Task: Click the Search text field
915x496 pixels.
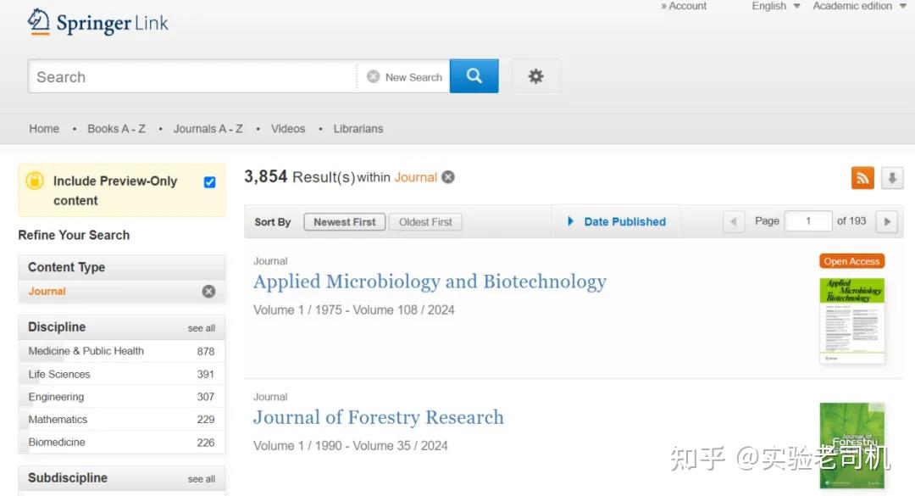Action: point(191,77)
